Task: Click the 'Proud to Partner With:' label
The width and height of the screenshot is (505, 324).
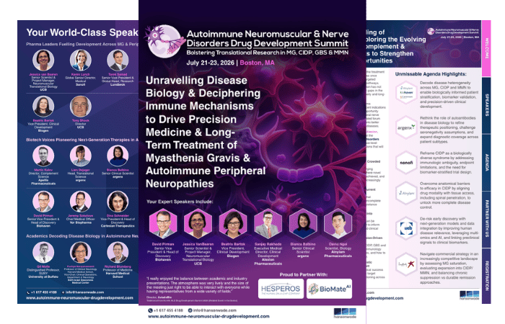Action: coord(304,274)
